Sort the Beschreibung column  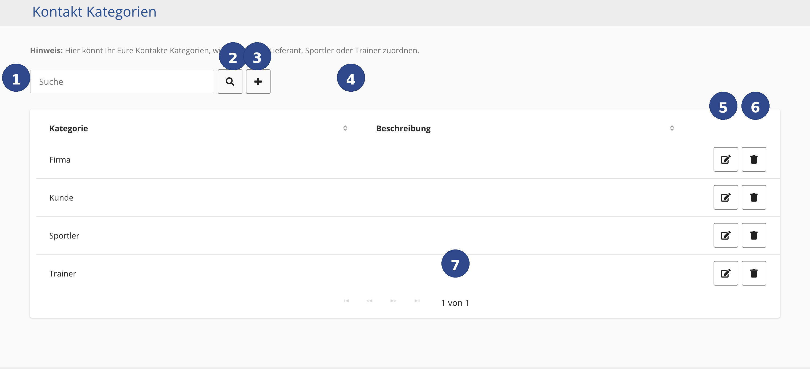[672, 128]
